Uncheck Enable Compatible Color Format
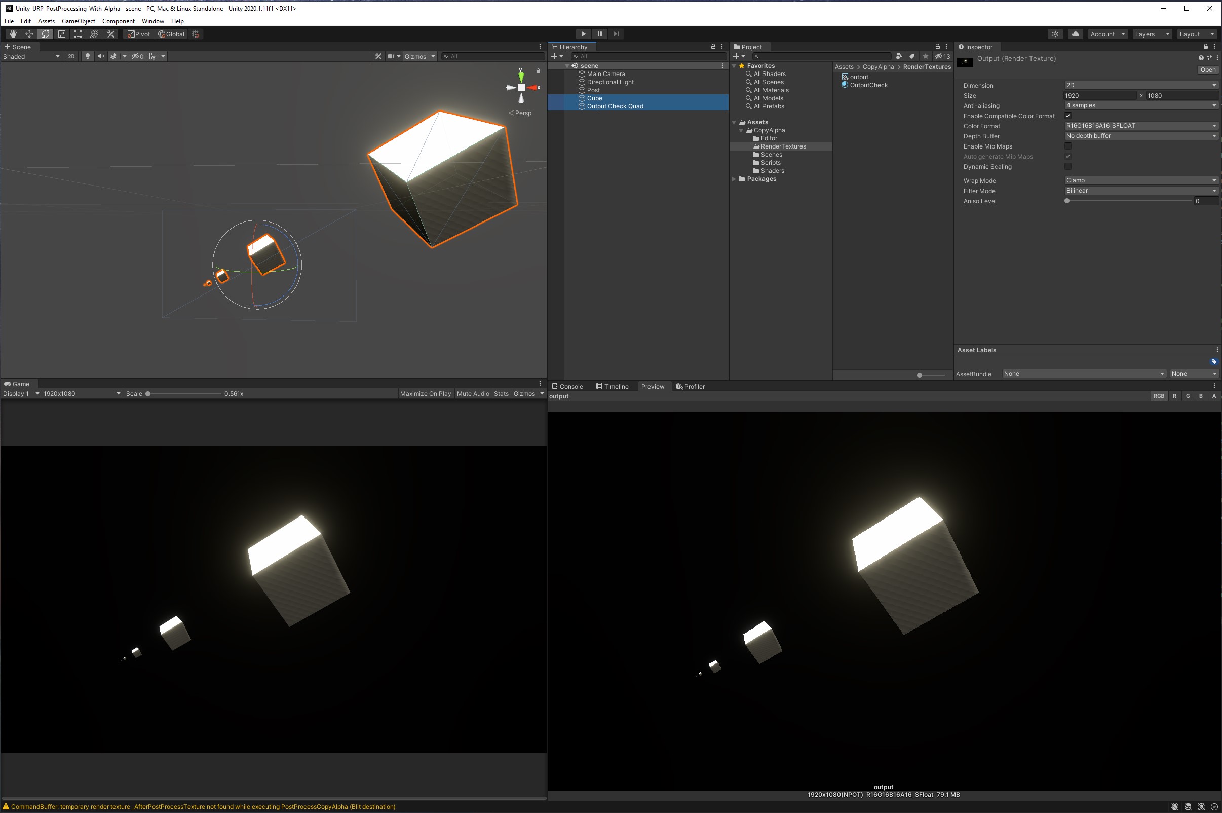 tap(1067, 116)
